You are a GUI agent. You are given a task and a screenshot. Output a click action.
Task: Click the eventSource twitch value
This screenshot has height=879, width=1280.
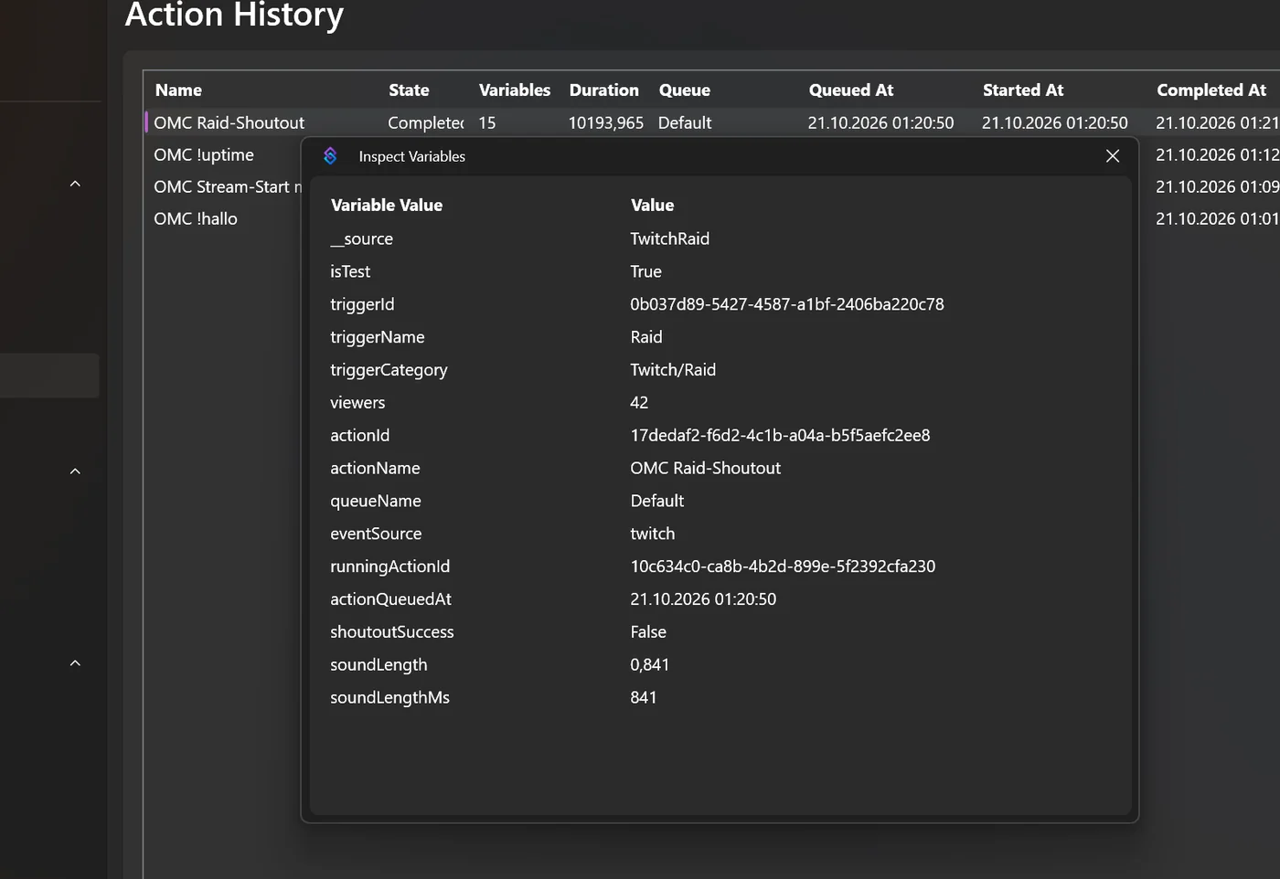click(653, 534)
